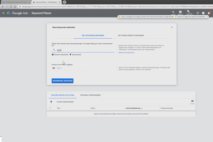Close the 'Neue Keywords entdecken' dialog

(x=172, y=27)
